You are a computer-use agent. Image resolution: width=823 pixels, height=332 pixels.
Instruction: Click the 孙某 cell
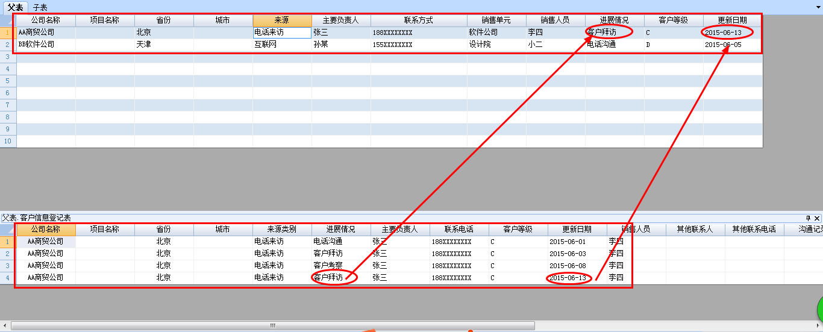coord(341,45)
